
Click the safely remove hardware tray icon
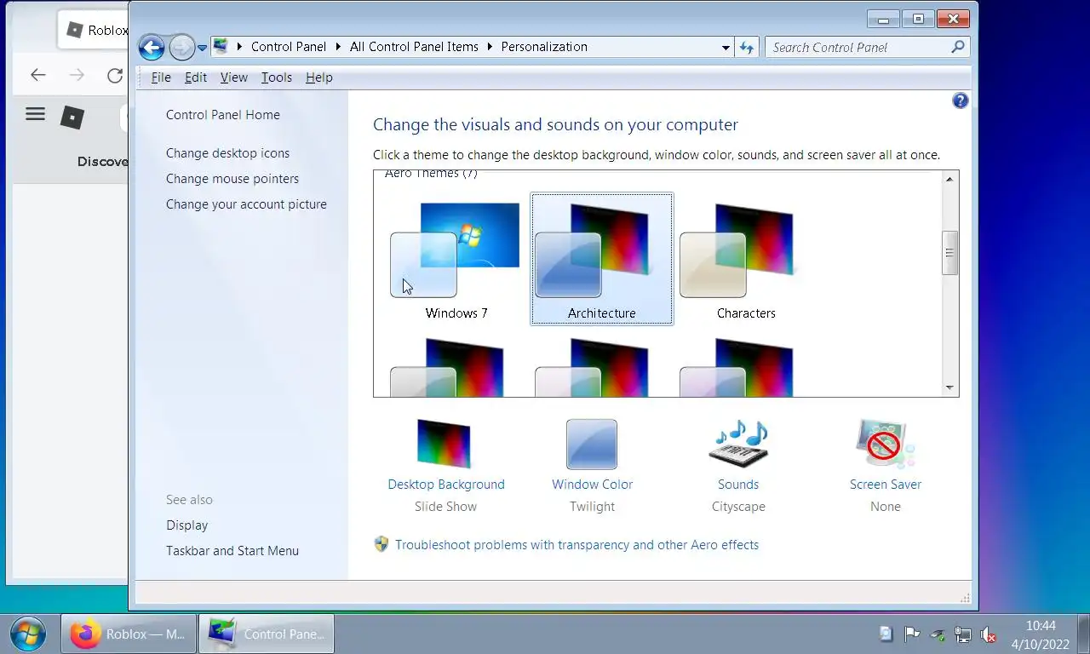coord(938,634)
